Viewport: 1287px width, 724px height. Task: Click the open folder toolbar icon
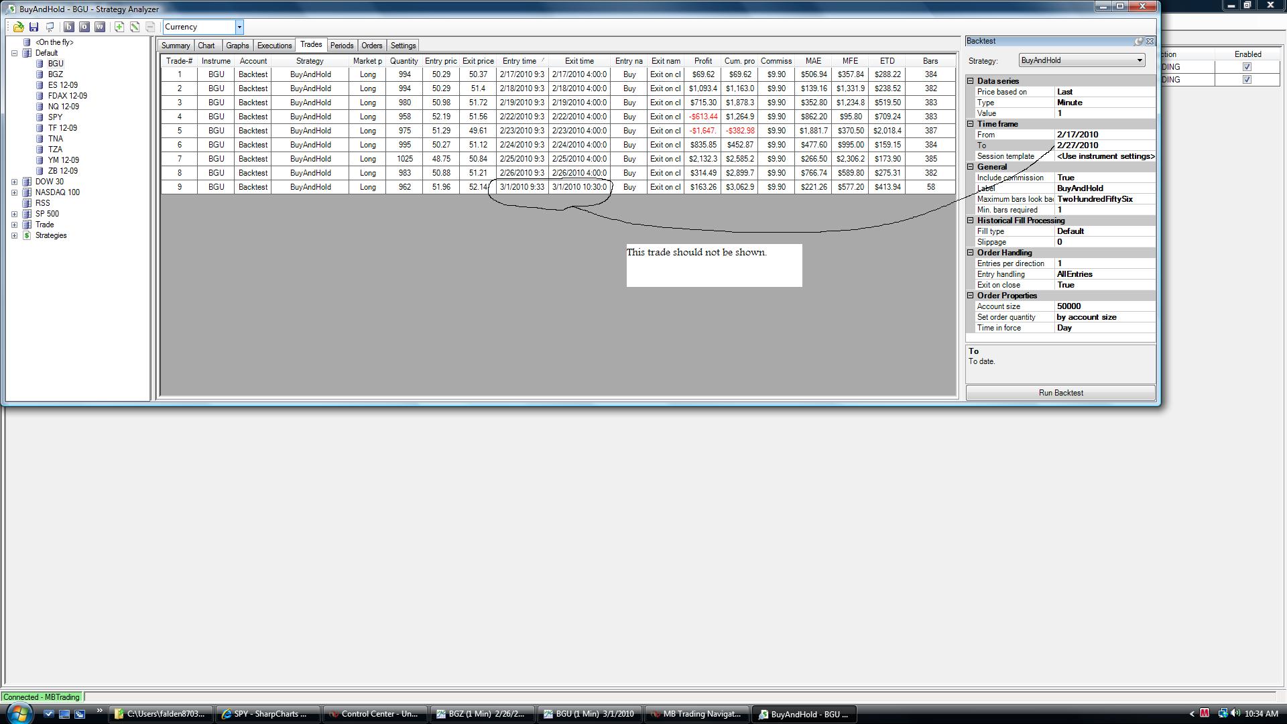pyautogui.click(x=18, y=27)
